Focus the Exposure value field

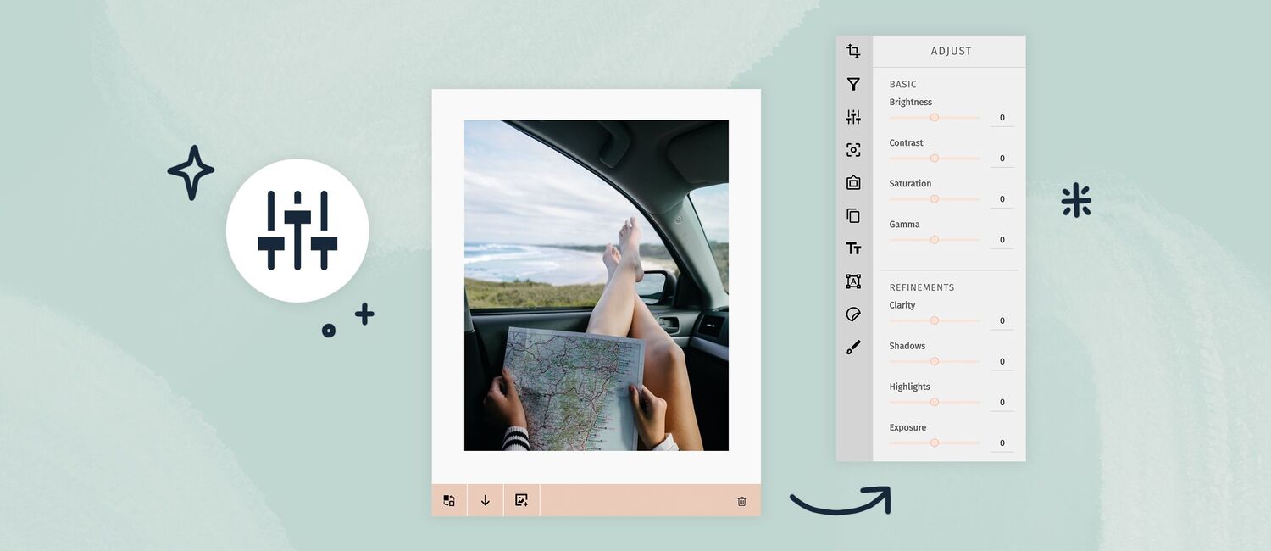tap(1002, 442)
